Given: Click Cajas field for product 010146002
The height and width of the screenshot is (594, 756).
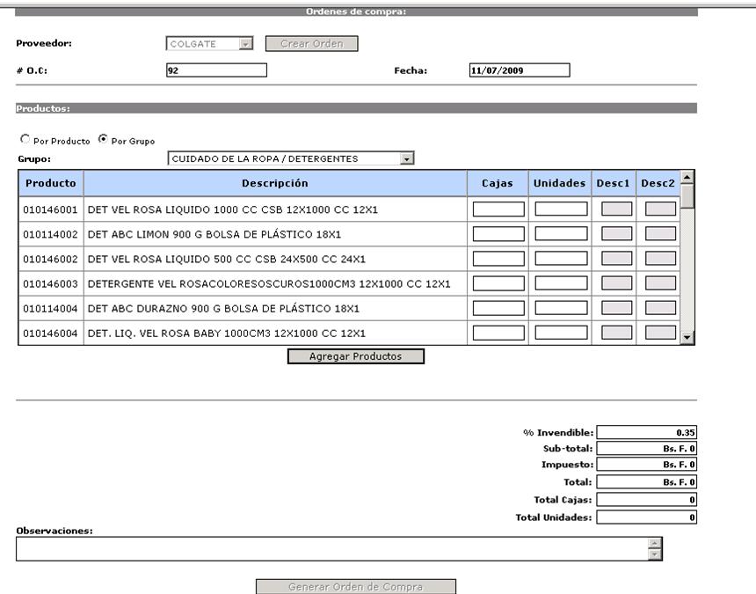Looking at the screenshot, I should click(x=498, y=259).
